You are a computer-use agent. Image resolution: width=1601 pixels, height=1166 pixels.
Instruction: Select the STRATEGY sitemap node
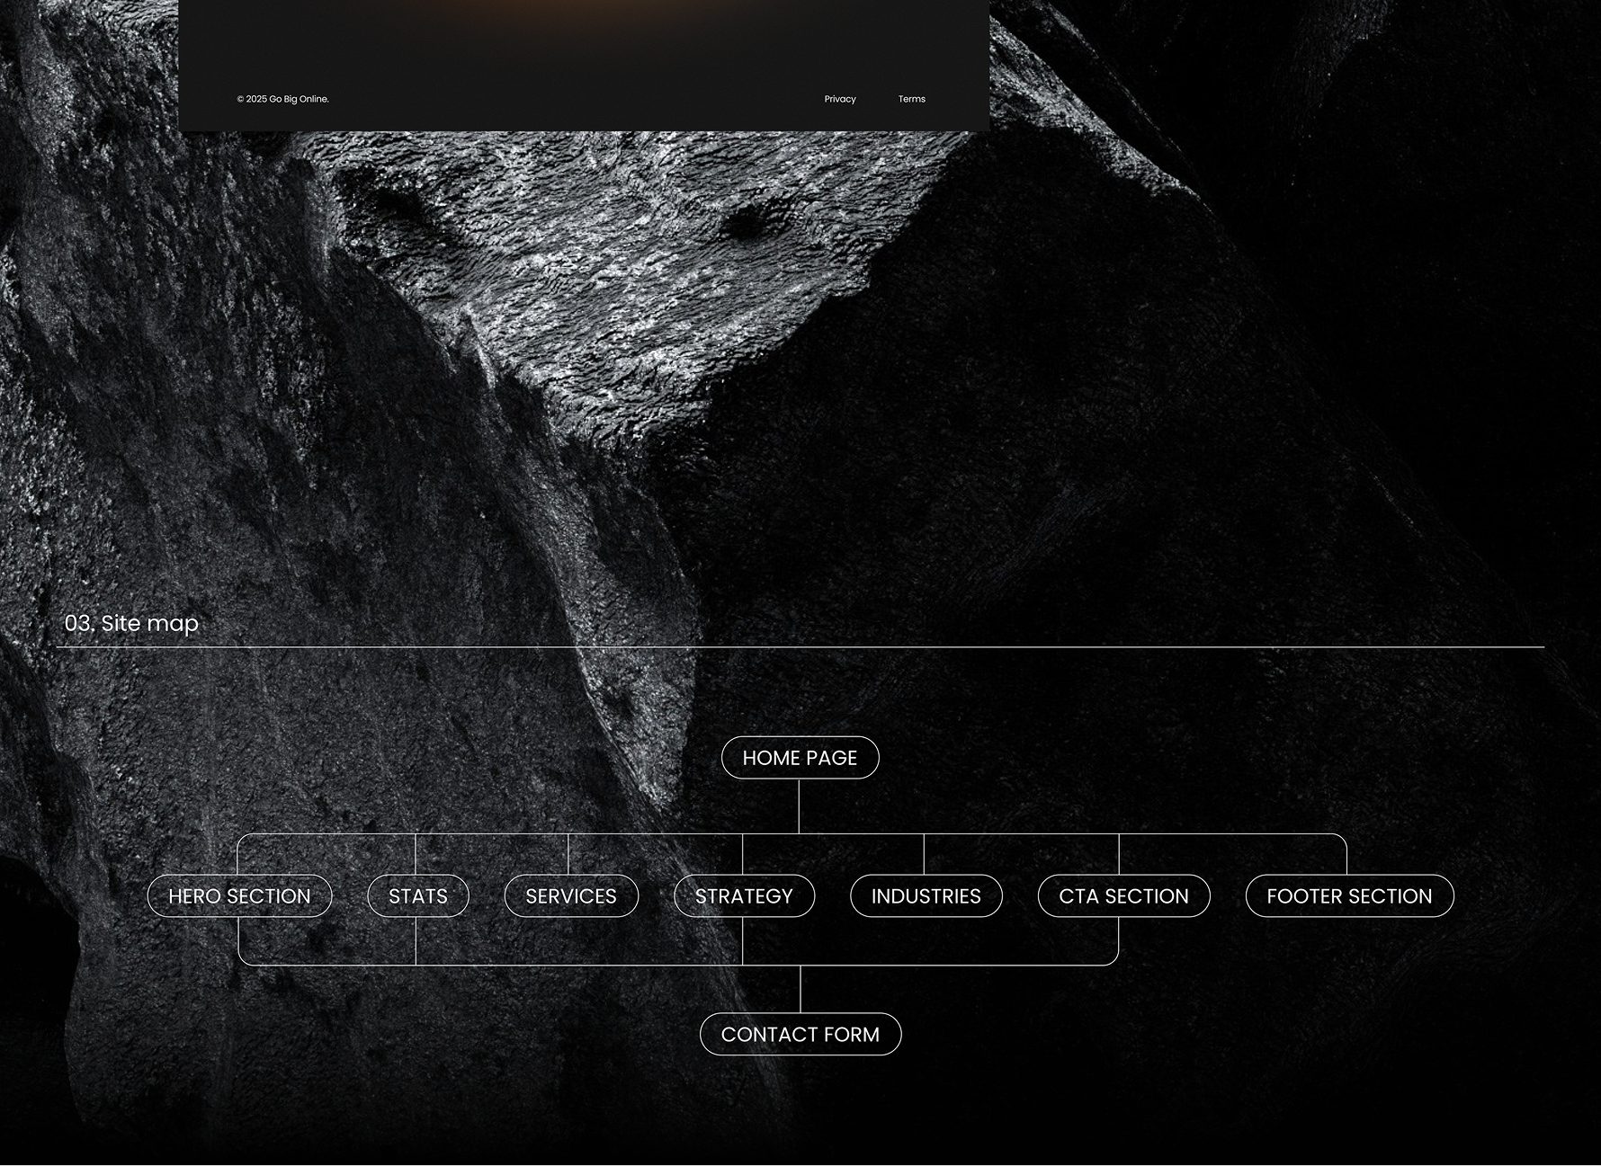743,895
